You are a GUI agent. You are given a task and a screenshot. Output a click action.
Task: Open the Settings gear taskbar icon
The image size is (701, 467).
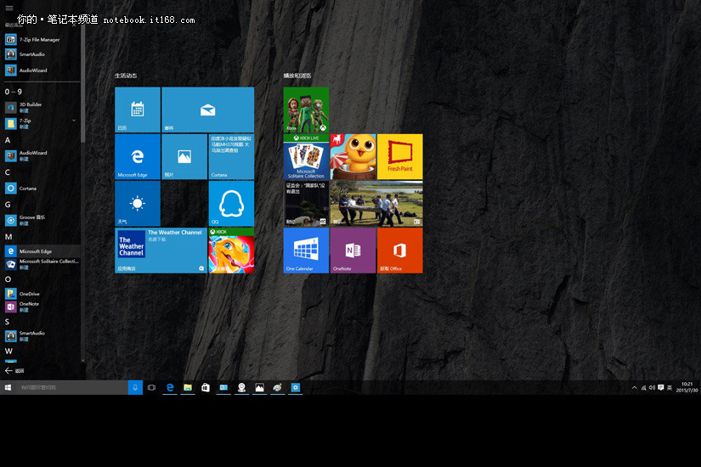[x=296, y=387]
